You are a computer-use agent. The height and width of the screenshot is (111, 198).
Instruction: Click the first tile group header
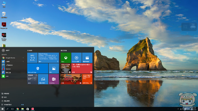(x=30, y=51)
